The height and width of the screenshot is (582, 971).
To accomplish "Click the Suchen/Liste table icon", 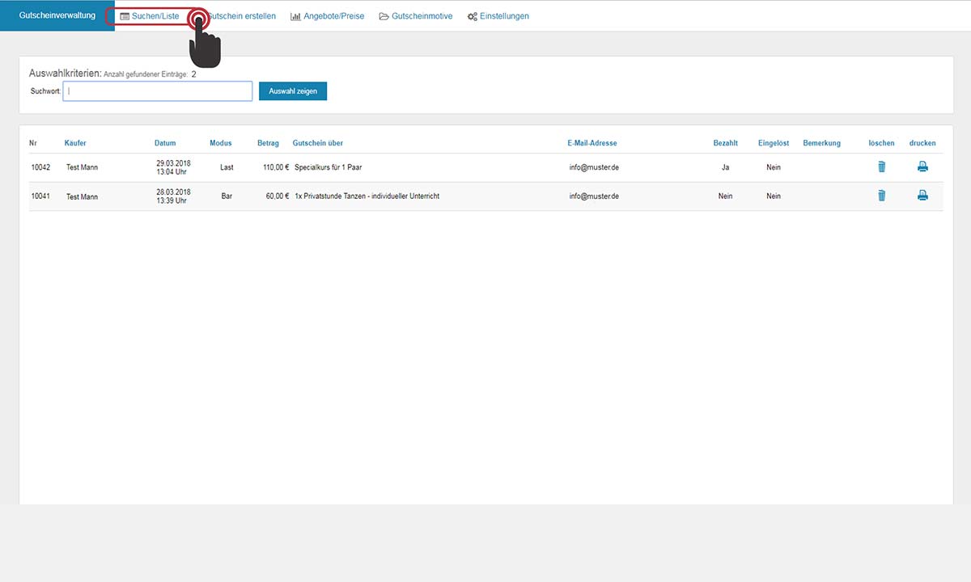I will coord(125,16).
